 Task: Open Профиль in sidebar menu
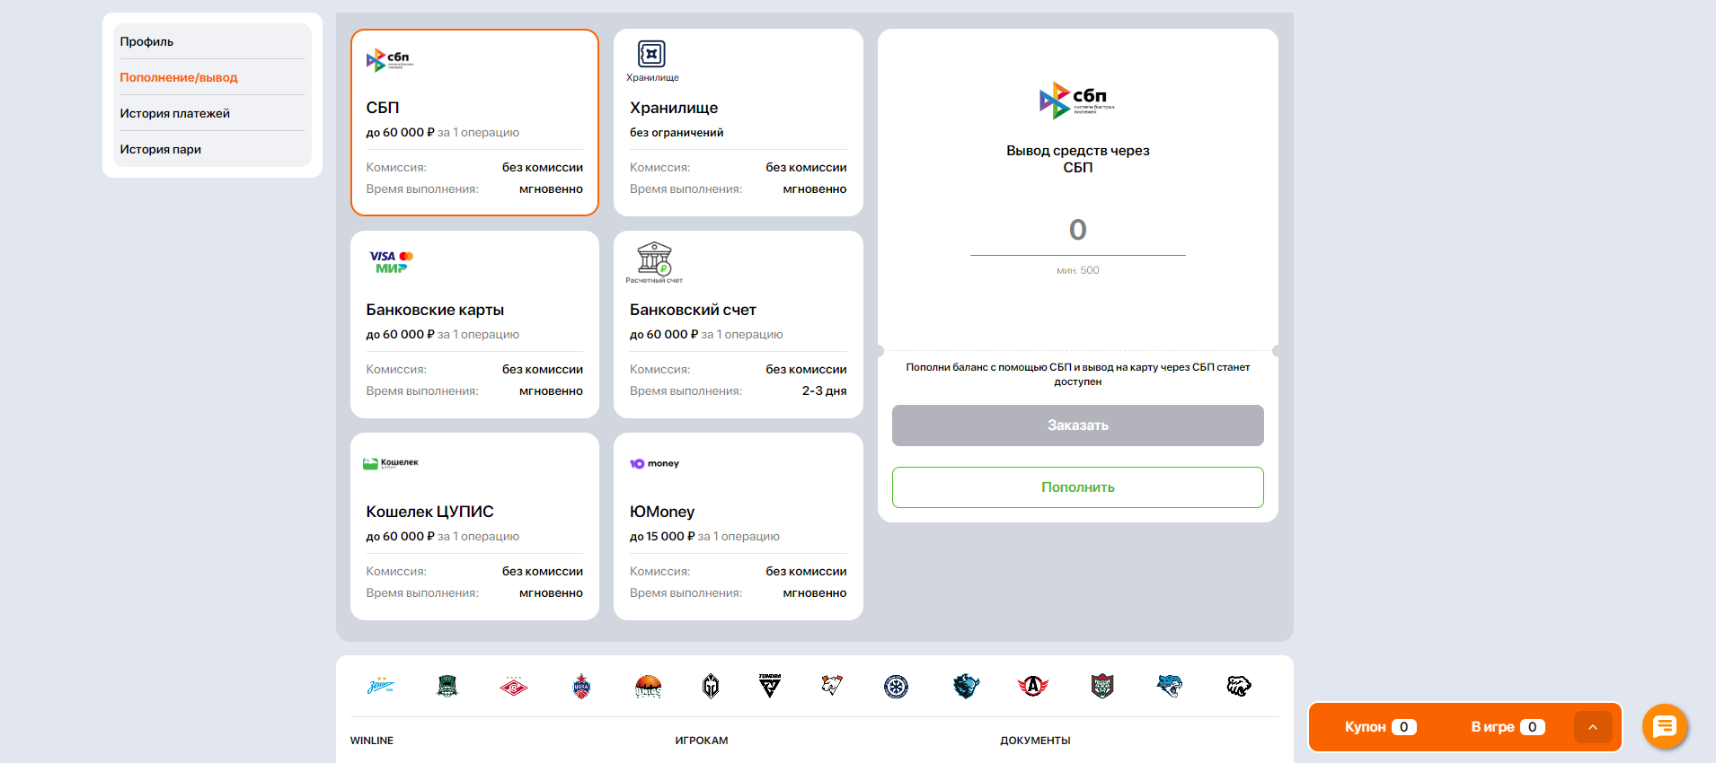pos(147,41)
